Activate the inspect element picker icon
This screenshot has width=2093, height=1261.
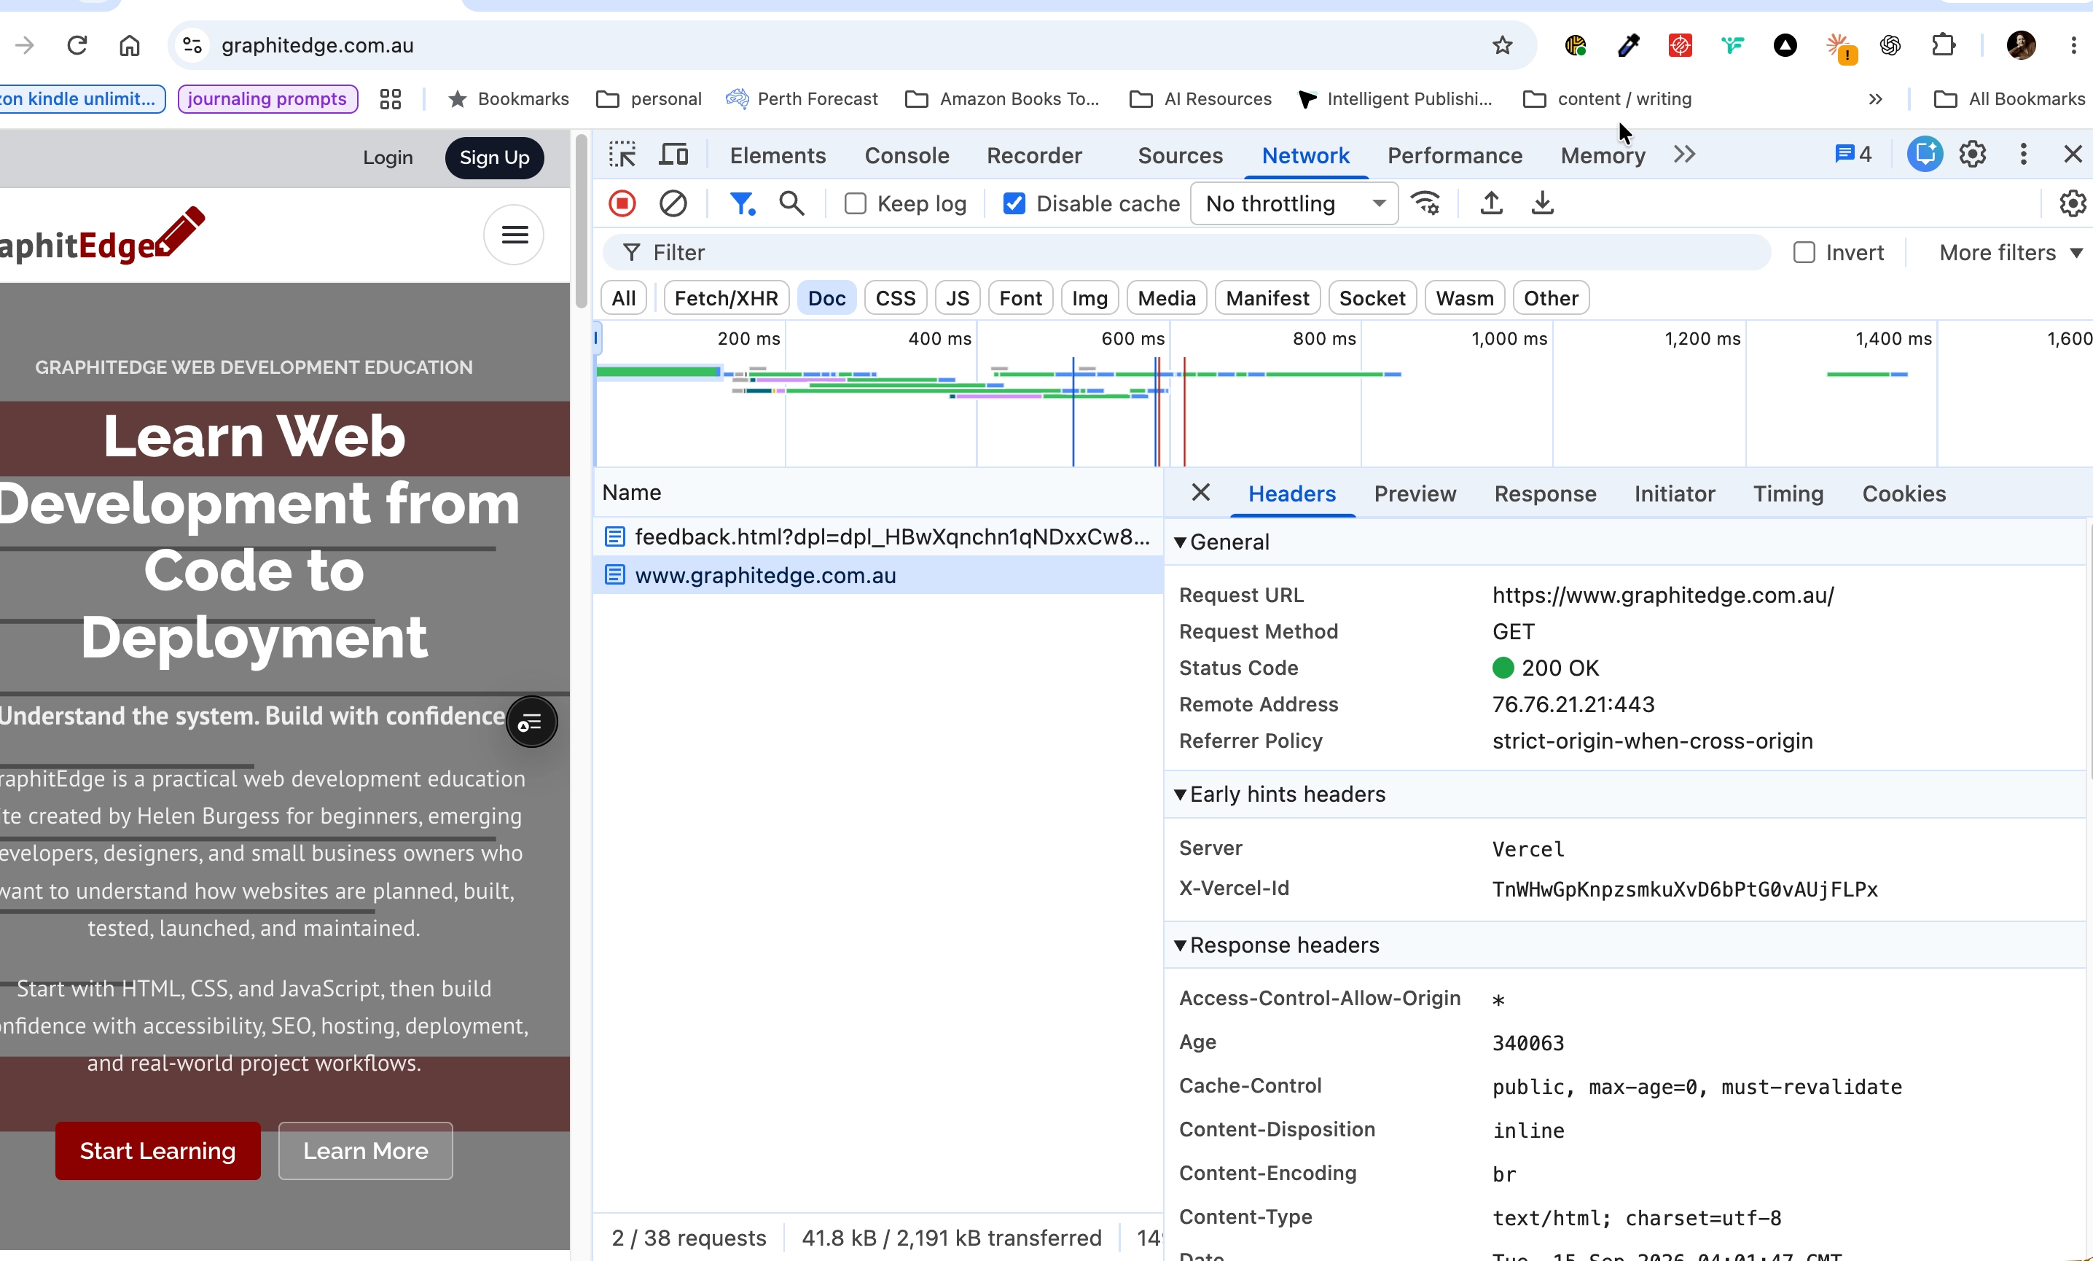point(622,155)
